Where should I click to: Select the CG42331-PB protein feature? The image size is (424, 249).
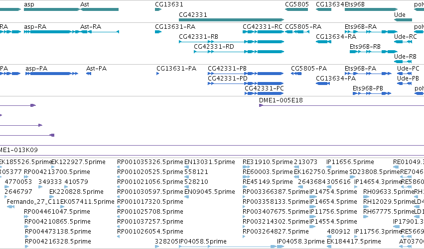pyautogui.click(x=246, y=74)
